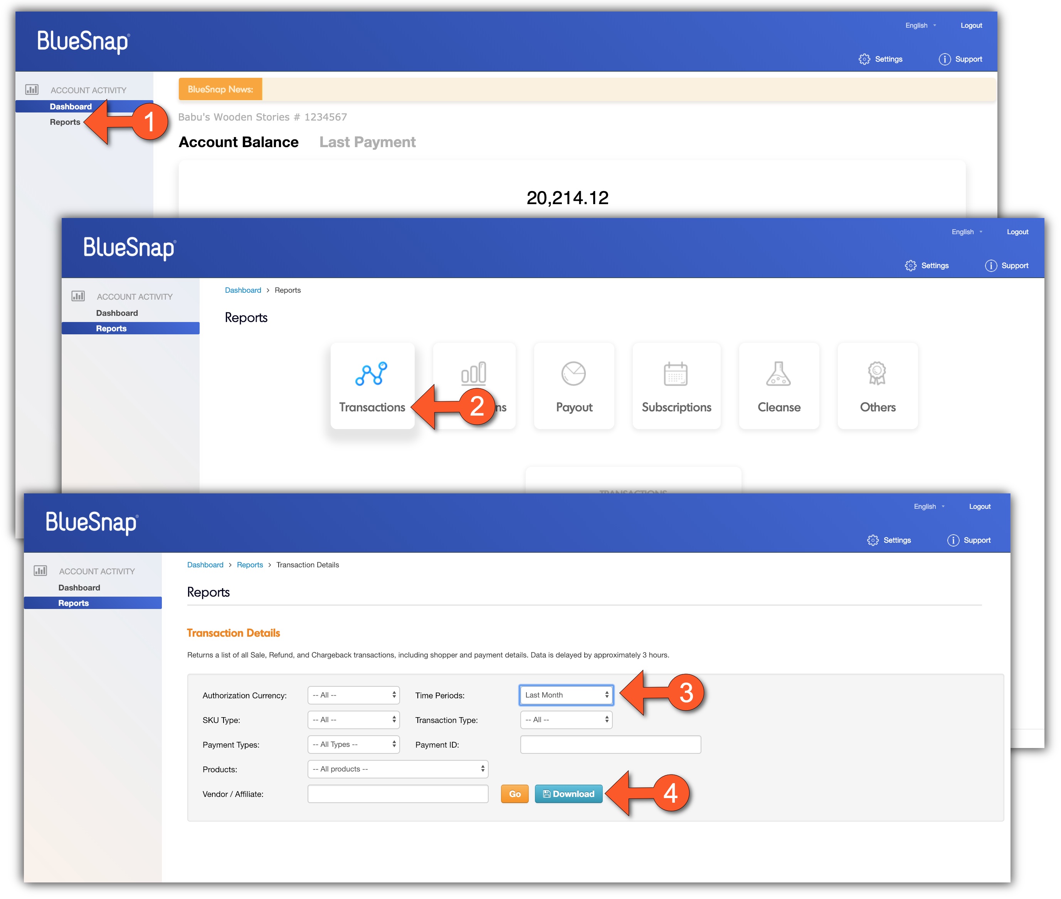The image size is (1061, 899).
Task: Click Settings gear icon in bottom window
Action: pos(873,540)
